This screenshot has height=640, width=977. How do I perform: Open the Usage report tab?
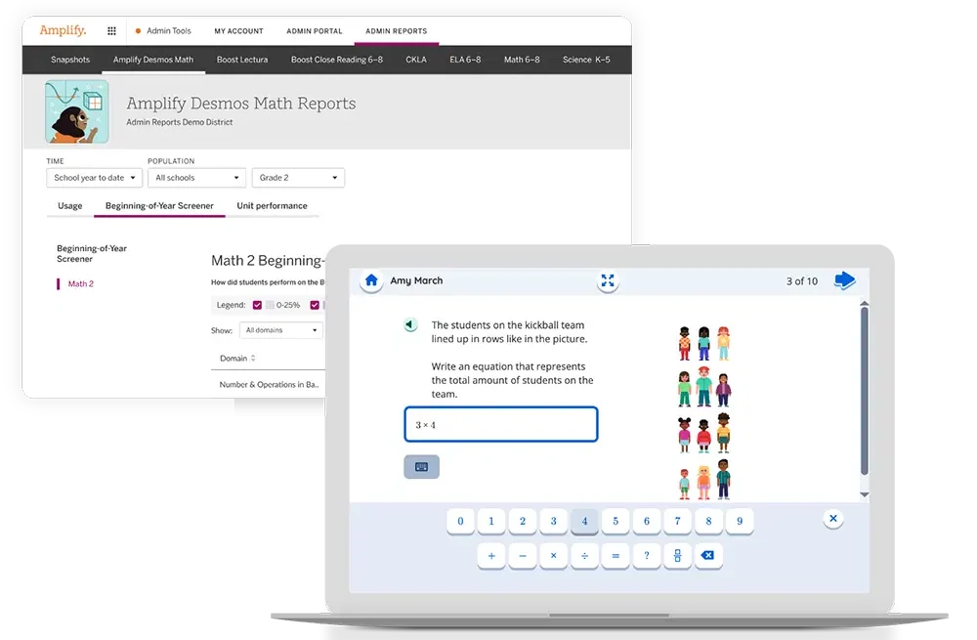69,205
